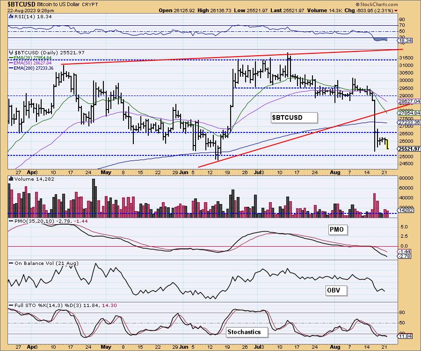Click the -2.78 PMO value tag
Viewport: 421px width, 351px height.
(404, 256)
